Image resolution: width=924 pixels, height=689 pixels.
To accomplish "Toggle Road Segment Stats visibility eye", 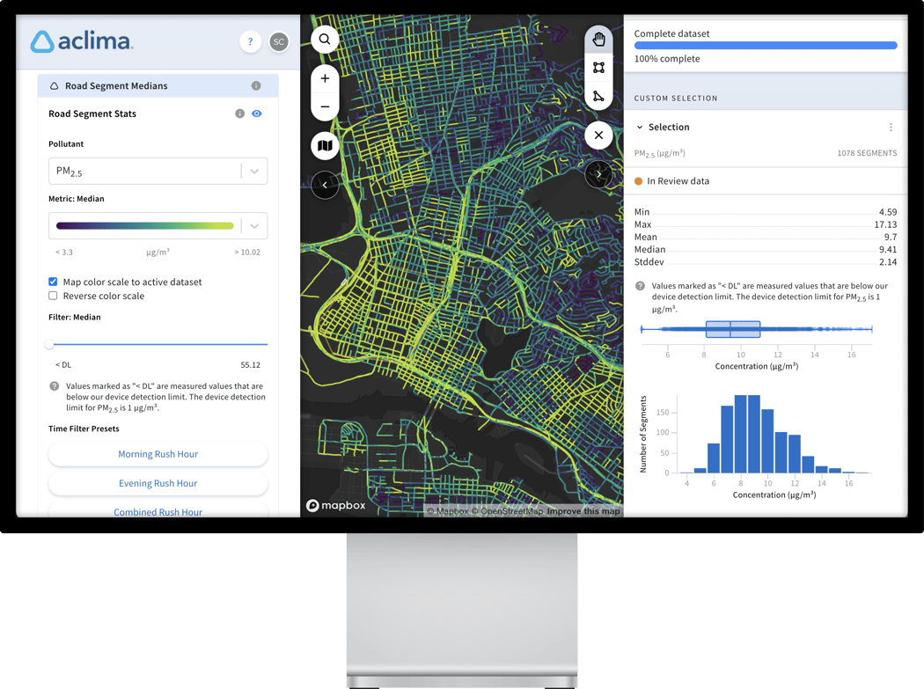I will tap(256, 114).
